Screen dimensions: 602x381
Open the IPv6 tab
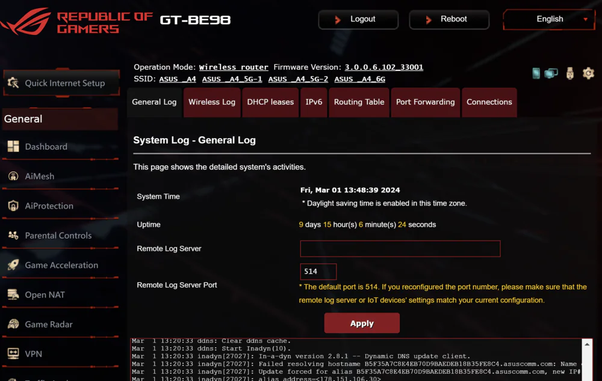314,102
